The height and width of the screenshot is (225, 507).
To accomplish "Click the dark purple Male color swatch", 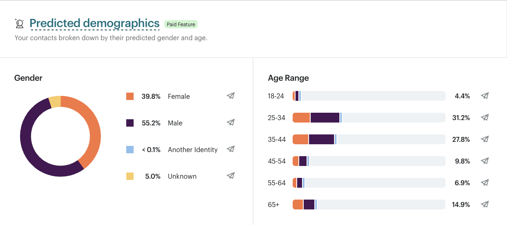I will pyautogui.click(x=130, y=123).
